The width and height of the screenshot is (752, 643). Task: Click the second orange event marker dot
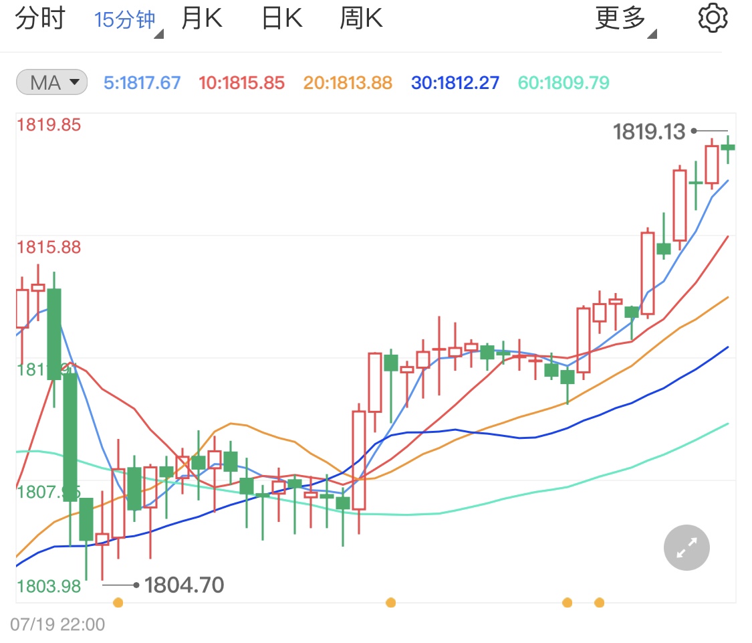click(391, 602)
